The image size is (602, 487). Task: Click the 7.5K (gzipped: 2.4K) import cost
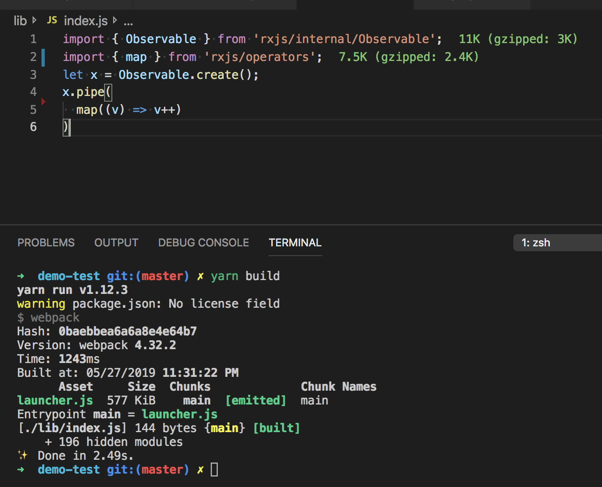(x=409, y=57)
